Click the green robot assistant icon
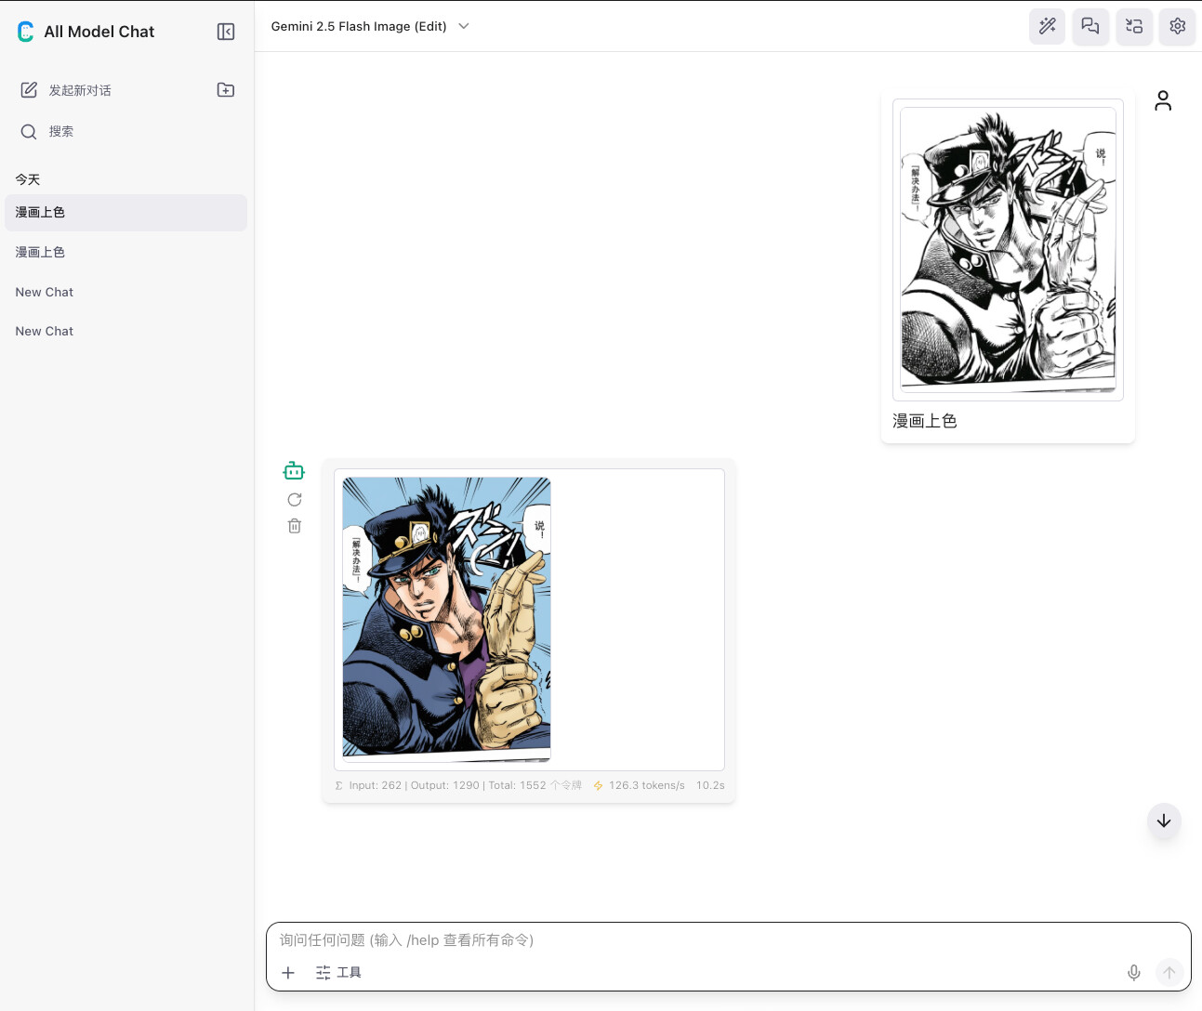 (x=294, y=471)
